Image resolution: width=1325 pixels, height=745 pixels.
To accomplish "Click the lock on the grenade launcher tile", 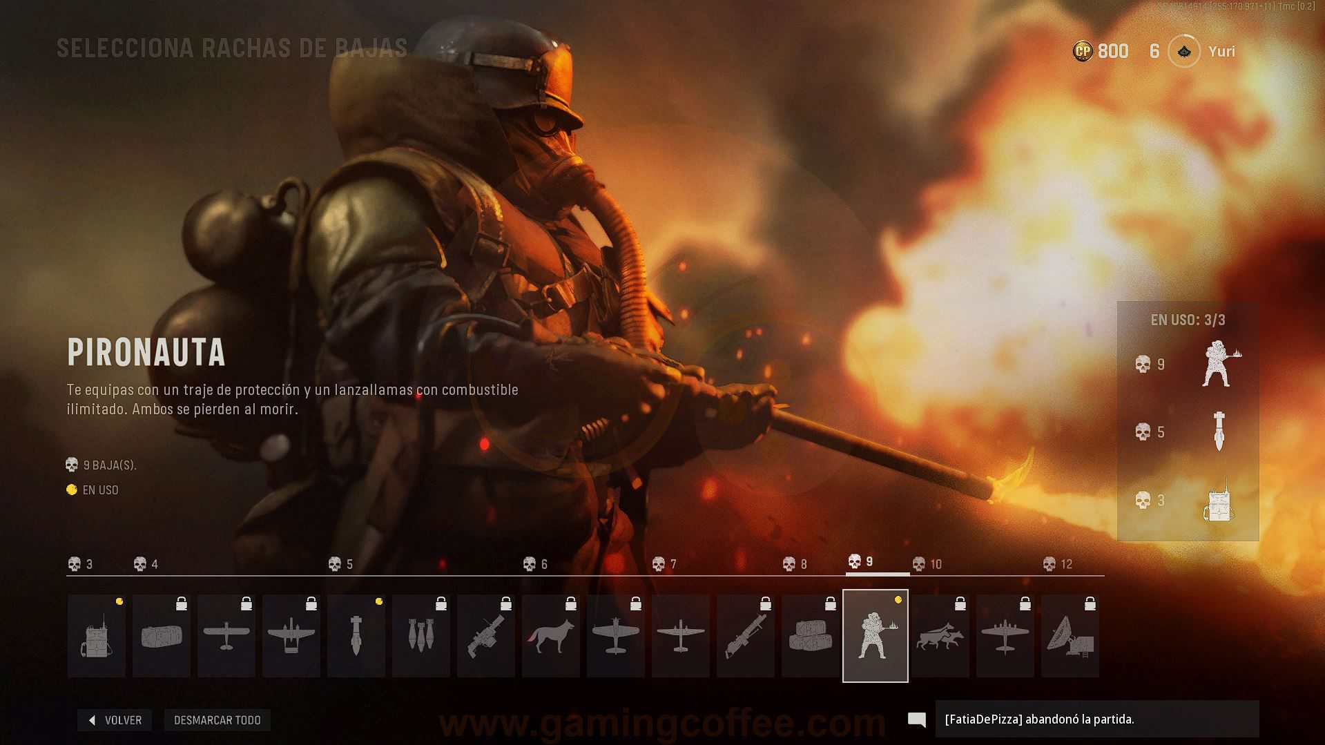I will pyautogui.click(x=506, y=603).
